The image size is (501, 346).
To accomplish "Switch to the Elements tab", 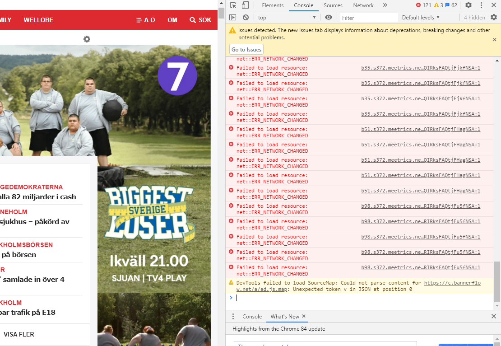I will pos(273,5).
